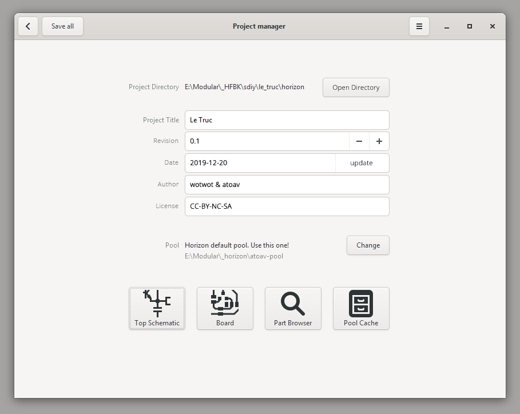Launch the Part Browser

[293, 308]
